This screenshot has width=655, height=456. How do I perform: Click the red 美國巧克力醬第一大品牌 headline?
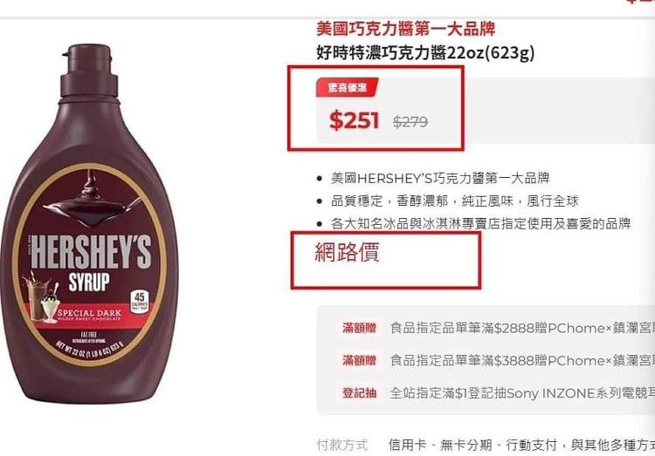[x=405, y=29]
